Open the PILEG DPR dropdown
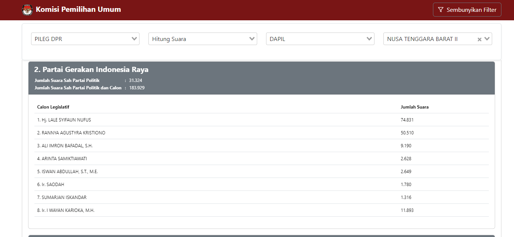 [x=85, y=39]
